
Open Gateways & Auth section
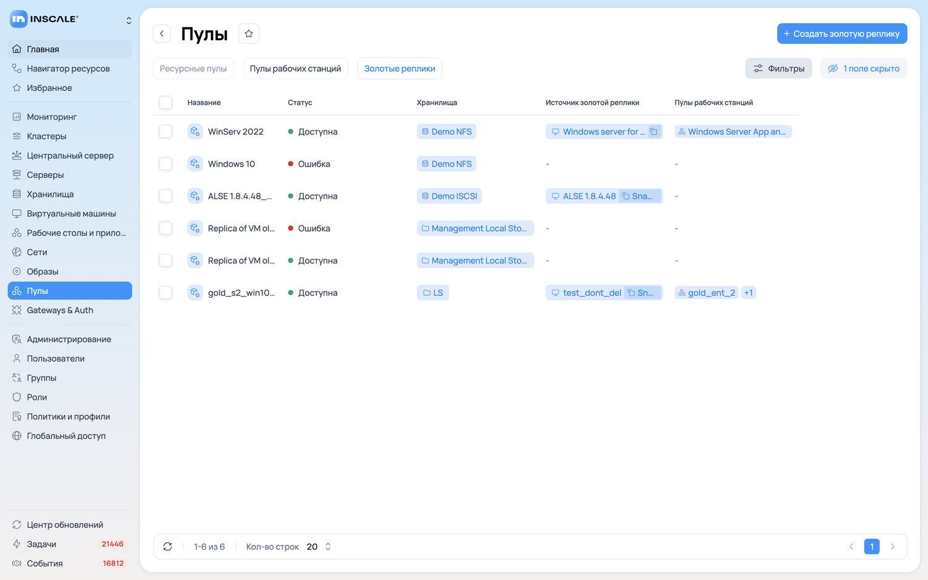(x=70, y=310)
